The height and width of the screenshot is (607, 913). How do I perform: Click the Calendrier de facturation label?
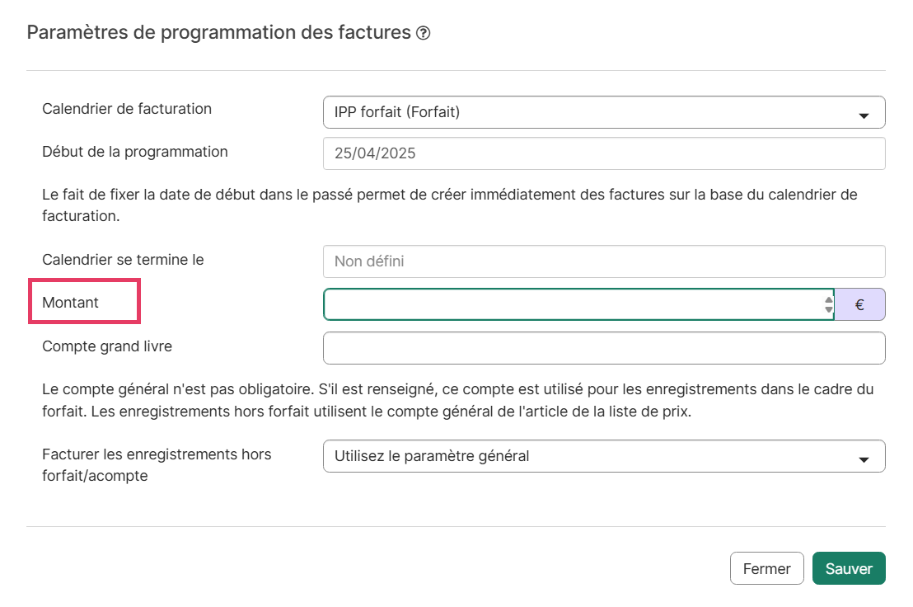pyautogui.click(x=127, y=109)
